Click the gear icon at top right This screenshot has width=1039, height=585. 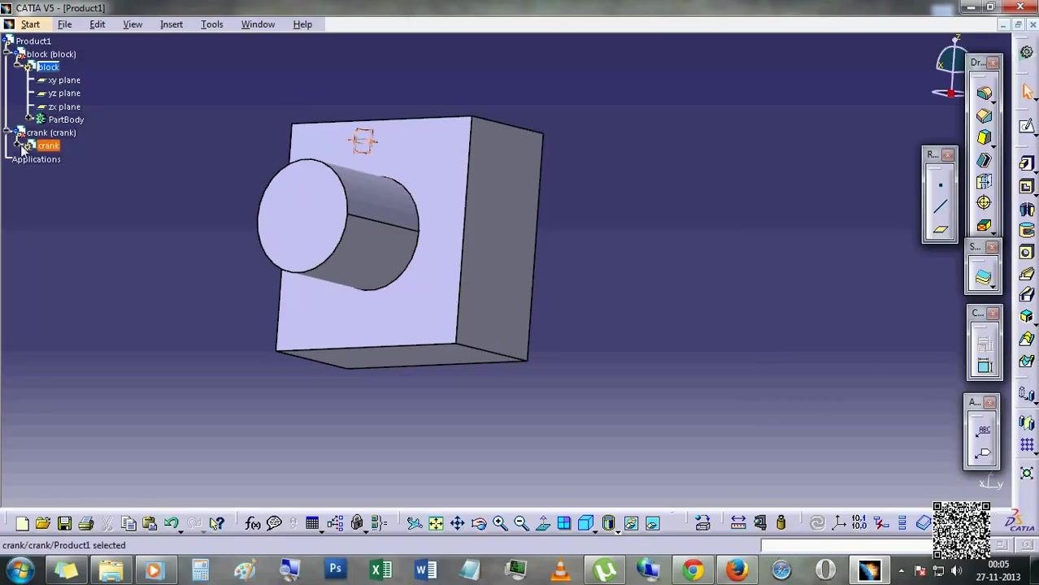pos(1027,51)
